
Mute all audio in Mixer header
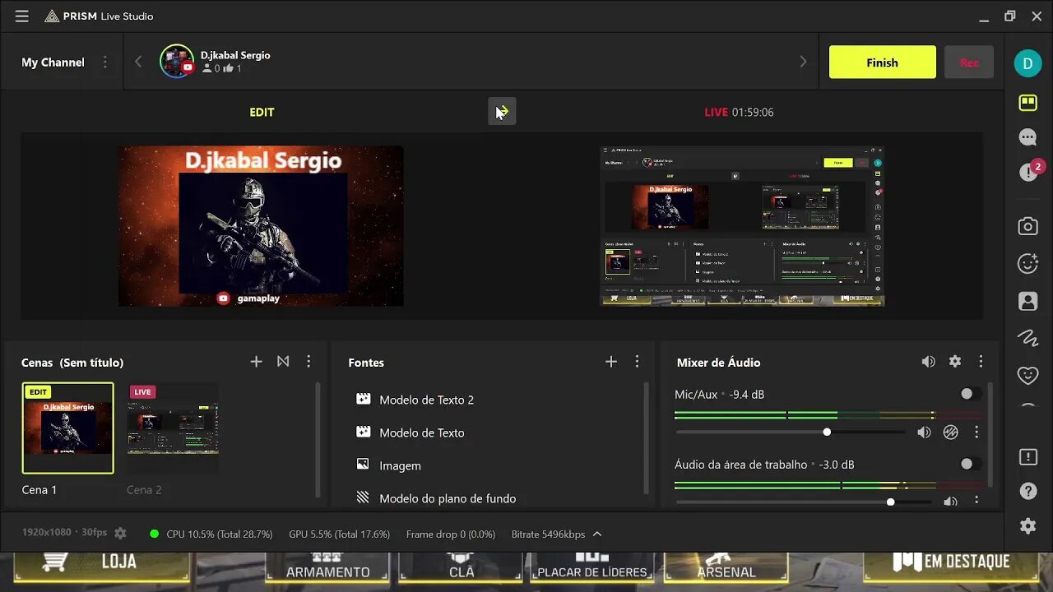[928, 362]
